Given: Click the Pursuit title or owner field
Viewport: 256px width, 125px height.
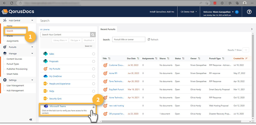Looking at the screenshot, I should click(x=129, y=39).
